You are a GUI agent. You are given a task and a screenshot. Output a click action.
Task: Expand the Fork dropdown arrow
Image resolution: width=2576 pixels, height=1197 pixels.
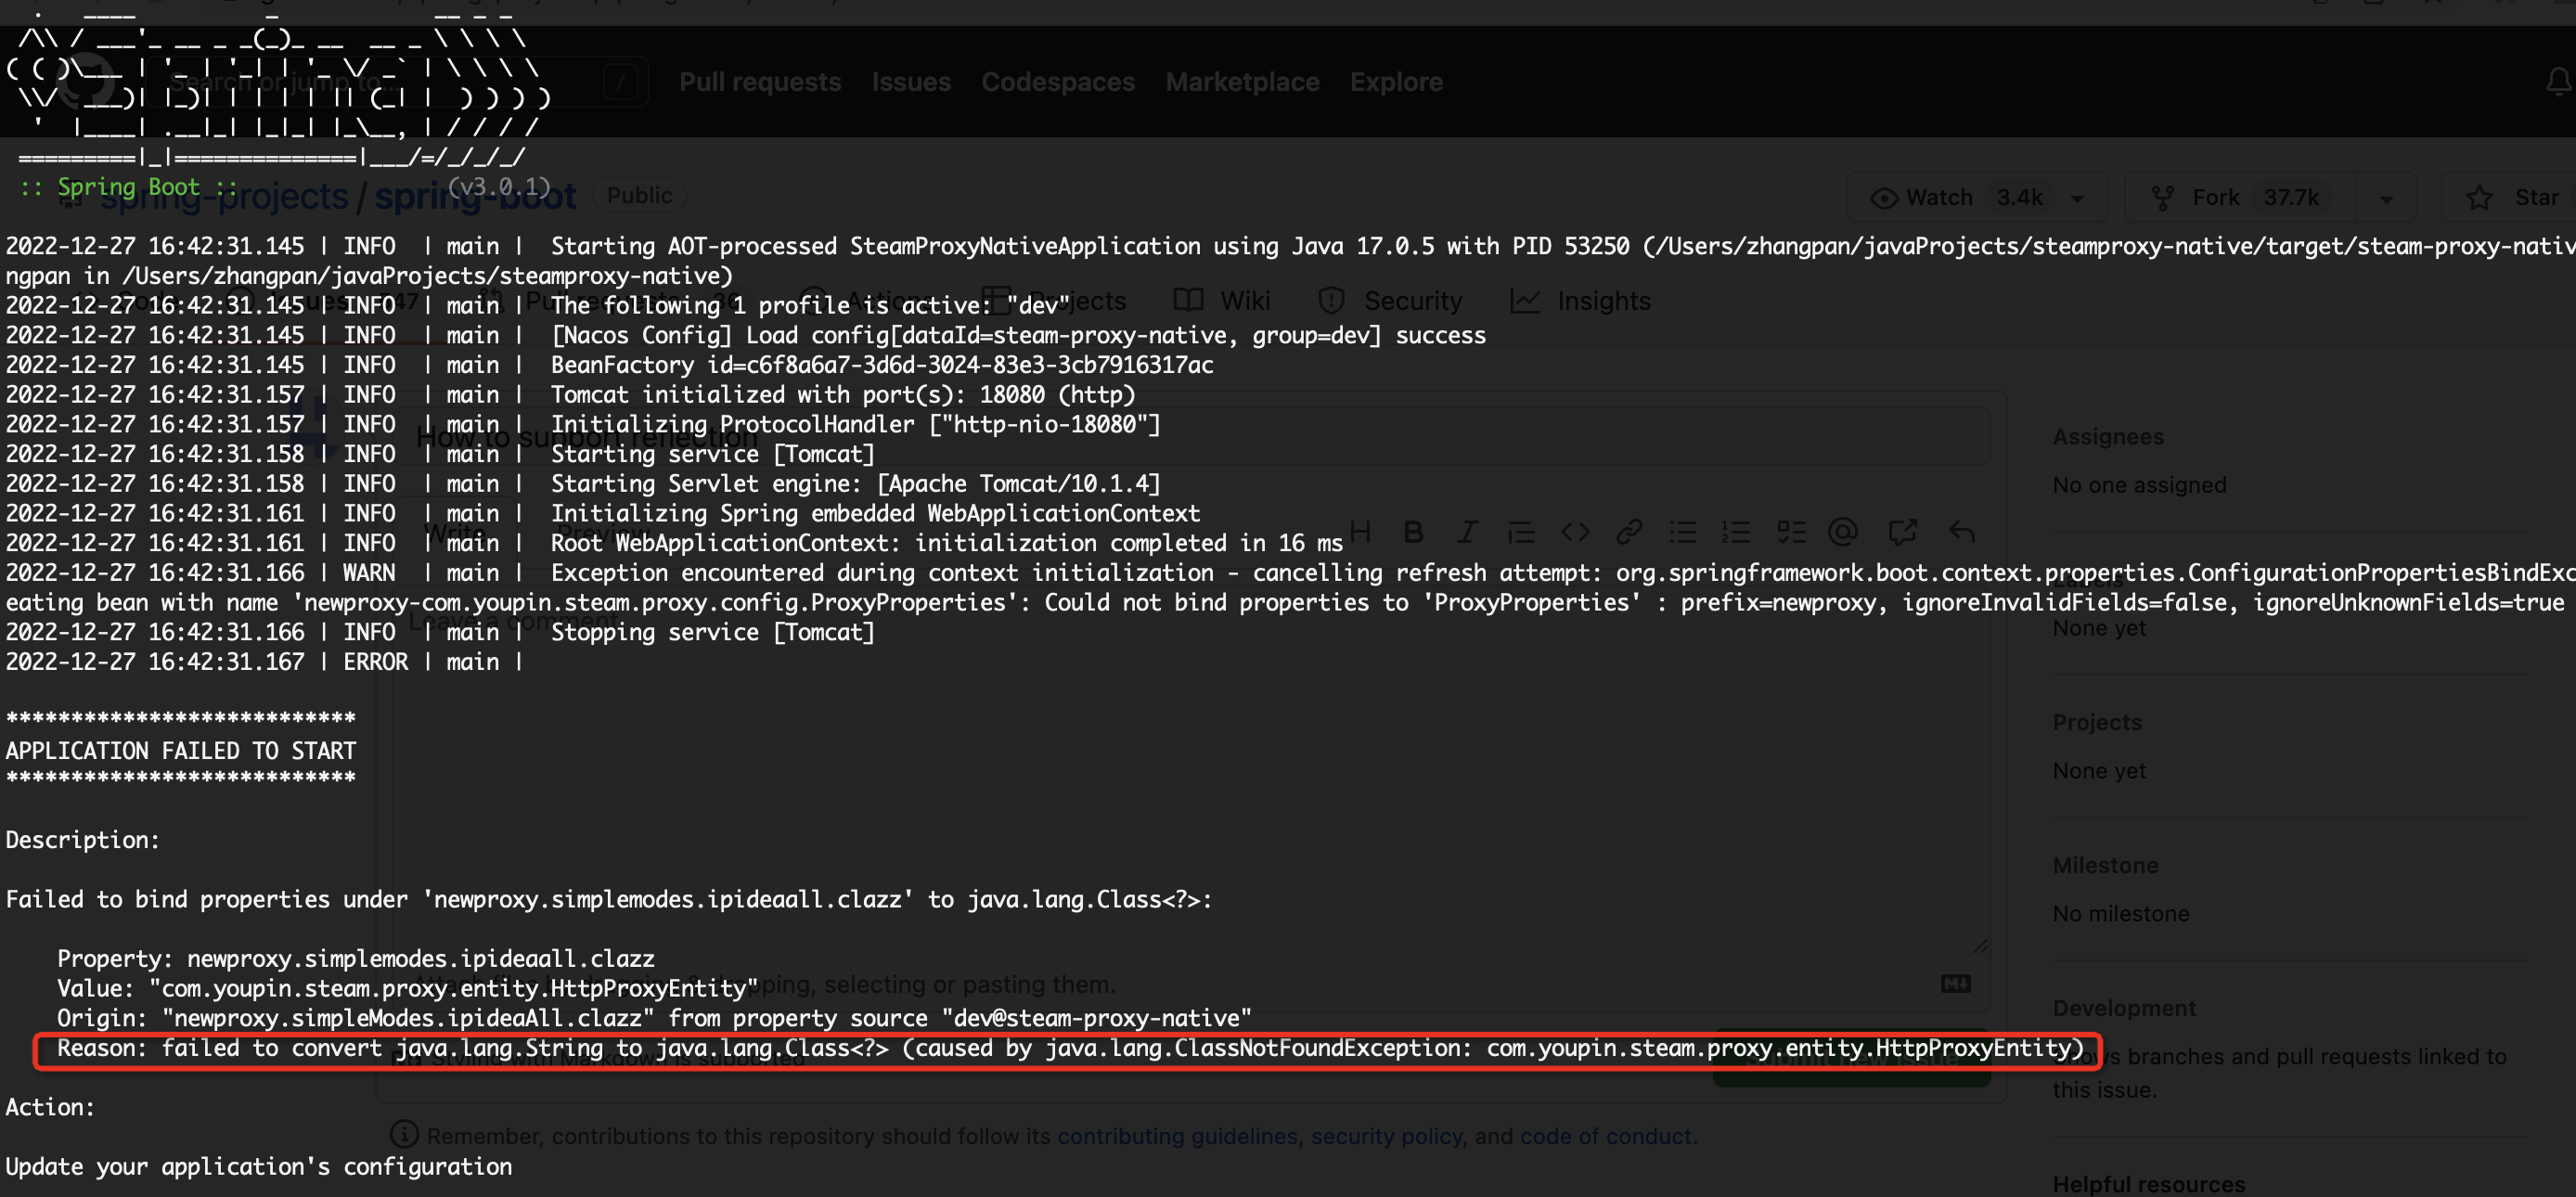tap(2388, 196)
